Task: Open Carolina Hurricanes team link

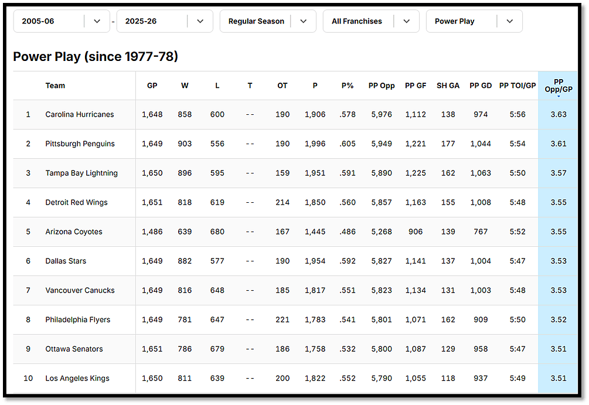Action: pos(80,115)
